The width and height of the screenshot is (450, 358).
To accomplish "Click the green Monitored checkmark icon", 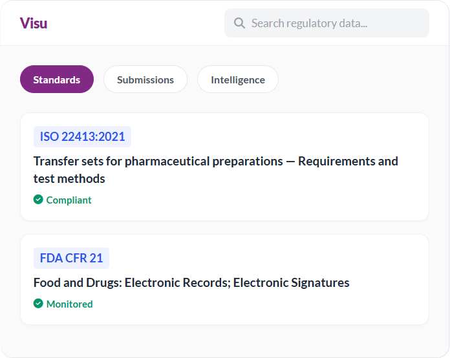I will [x=38, y=304].
